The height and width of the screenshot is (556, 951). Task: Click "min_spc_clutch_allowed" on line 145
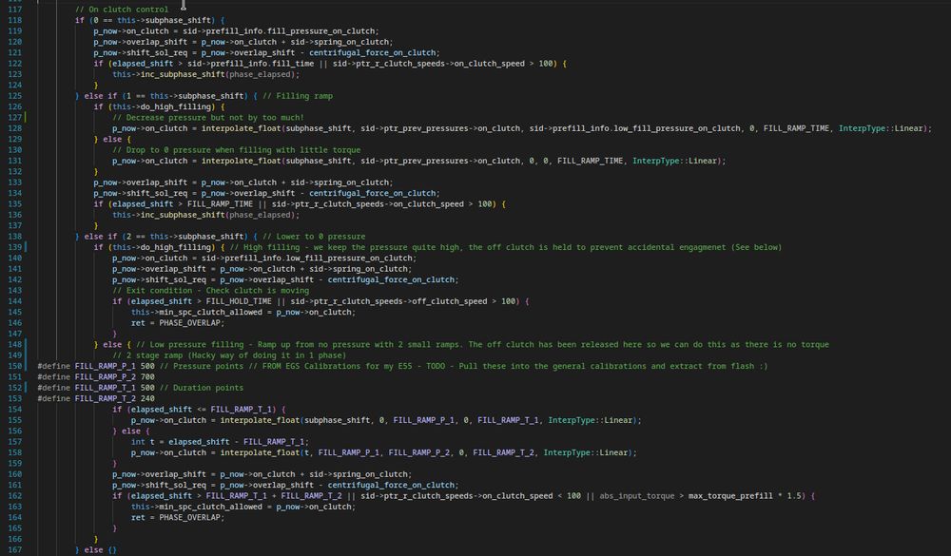coord(211,313)
